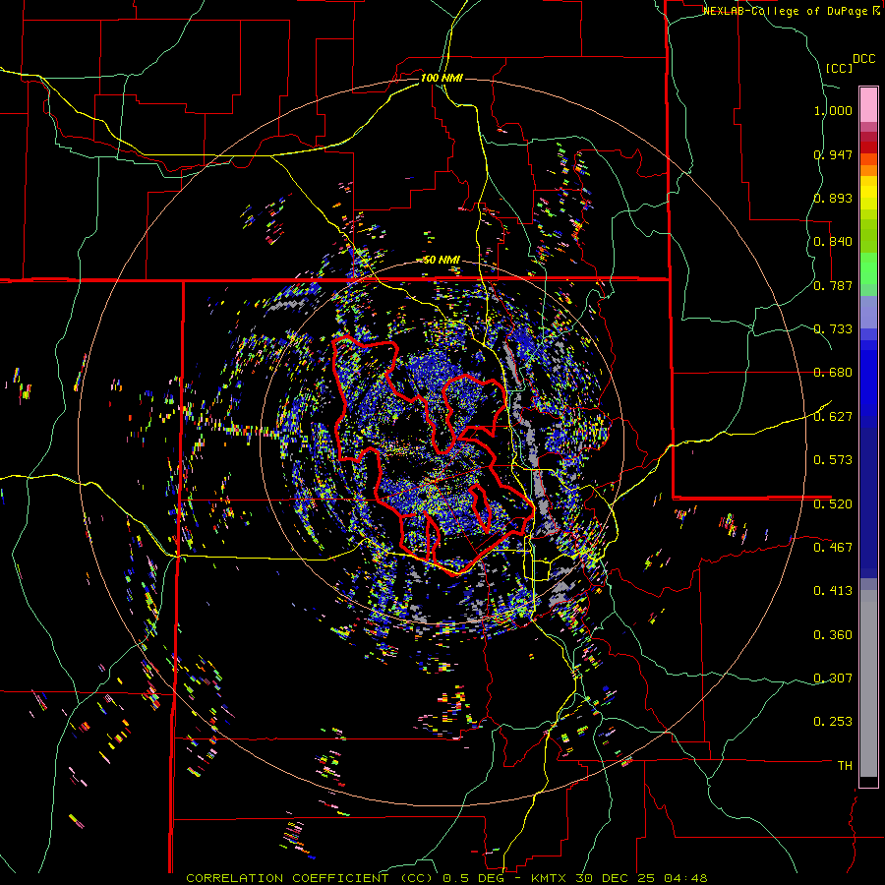The width and height of the screenshot is (885, 885).
Task: Select the 0.733 legend value
Action: click(833, 329)
